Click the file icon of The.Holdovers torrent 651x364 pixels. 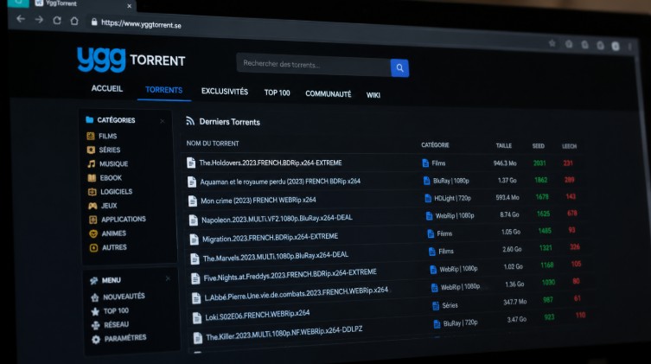tap(191, 163)
